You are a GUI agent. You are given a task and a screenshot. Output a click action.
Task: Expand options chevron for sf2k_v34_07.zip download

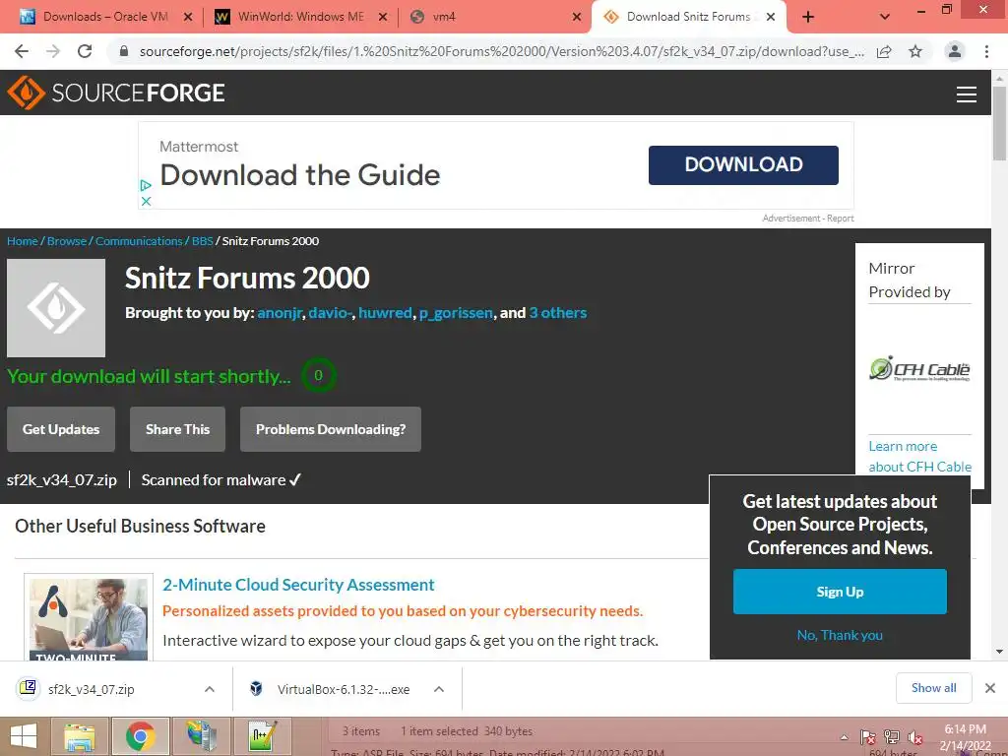tap(210, 689)
